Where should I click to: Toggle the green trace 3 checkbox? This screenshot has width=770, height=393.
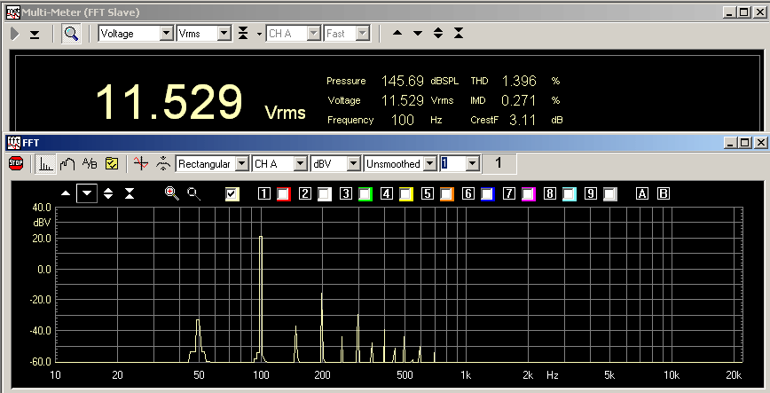(365, 194)
